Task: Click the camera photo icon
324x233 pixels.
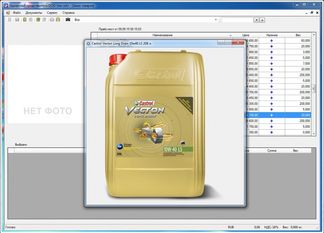Action: (68, 20)
